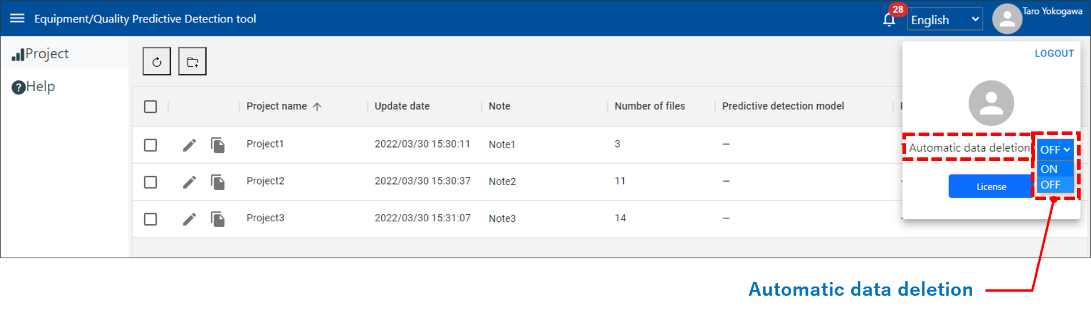Click the LOGOUT link
The width and height of the screenshot is (1091, 313).
pyautogui.click(x=1054, y=53)
